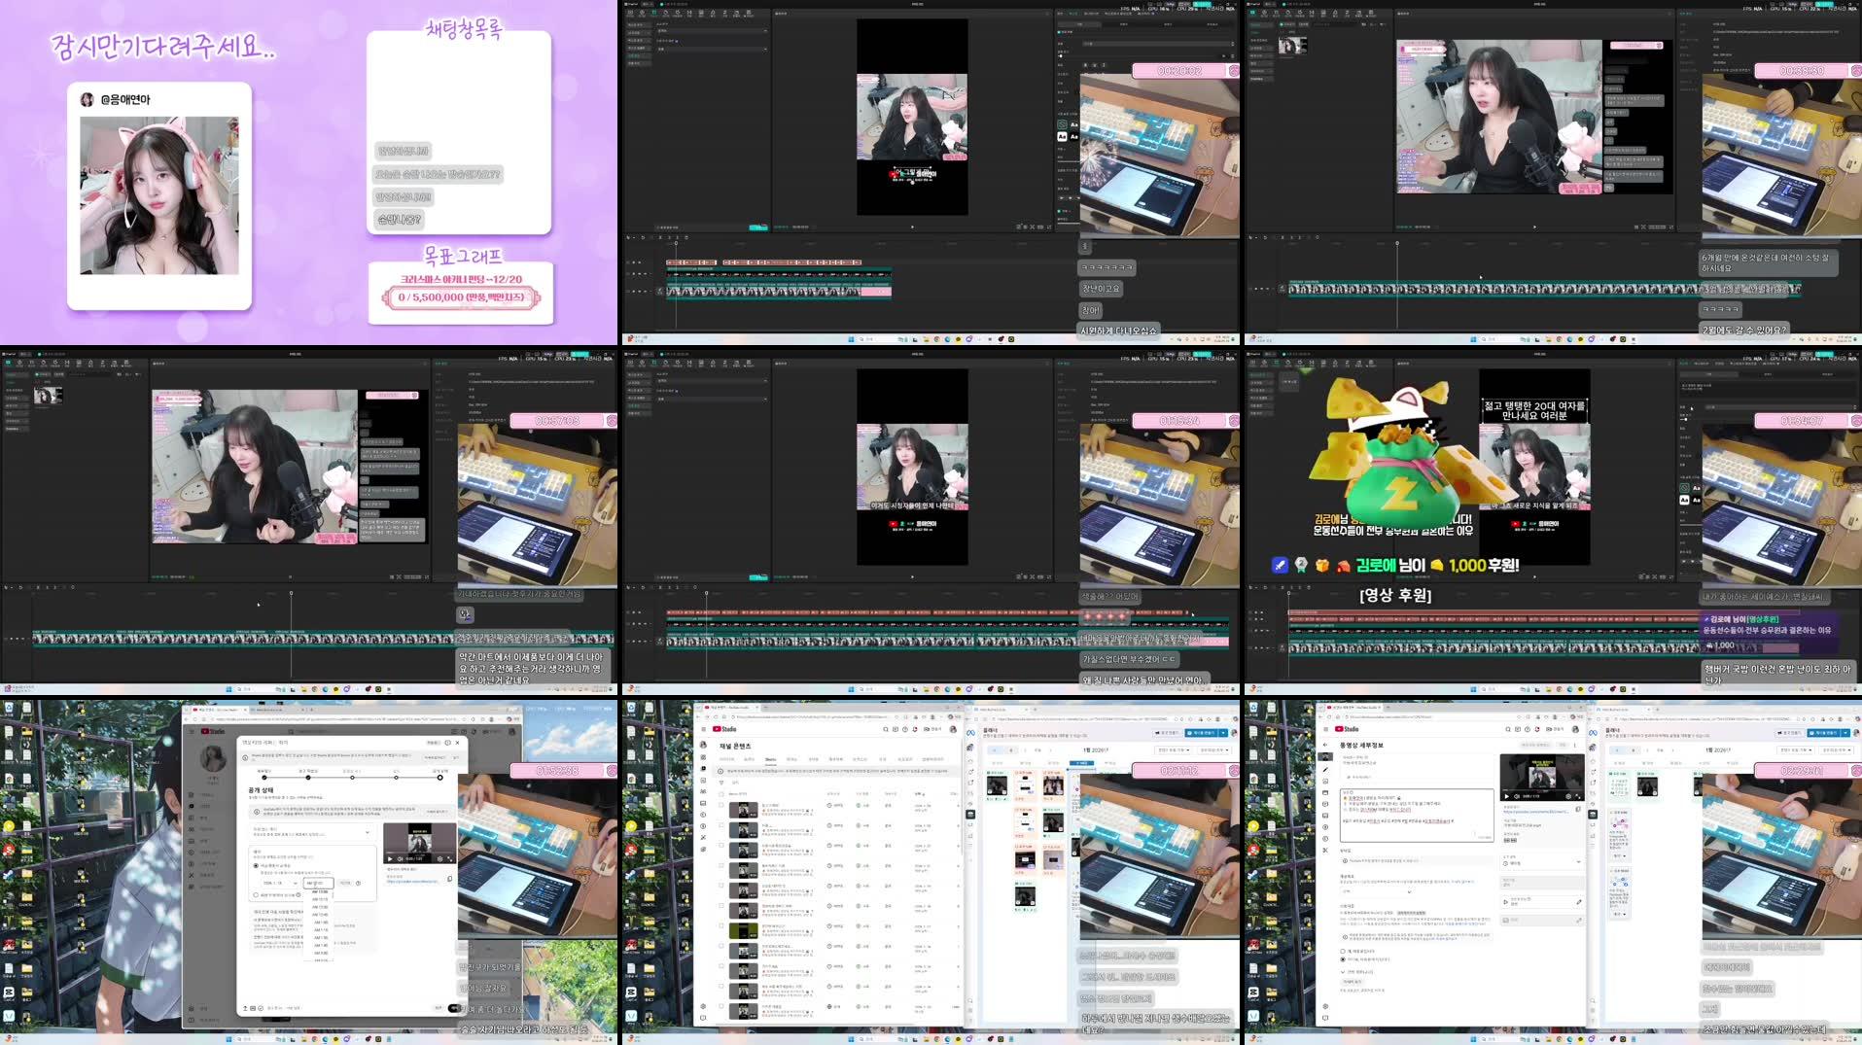Select the schedule radio button in visibility dialog
The width and height of the screenshot is (1862, 1045).
tap(255, 865)
